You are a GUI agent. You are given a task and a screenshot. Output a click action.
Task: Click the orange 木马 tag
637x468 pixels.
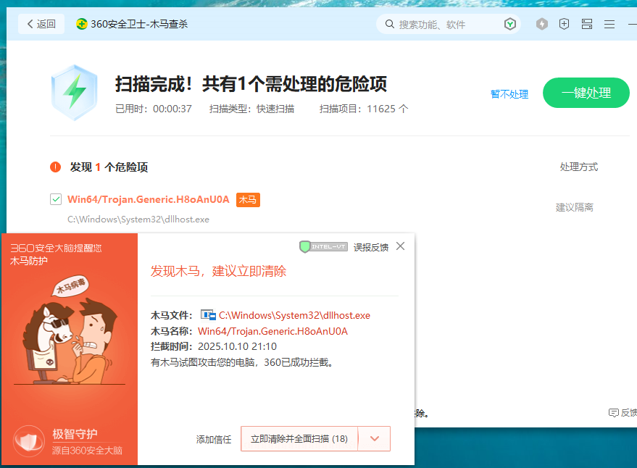click(x=248, y=200)
